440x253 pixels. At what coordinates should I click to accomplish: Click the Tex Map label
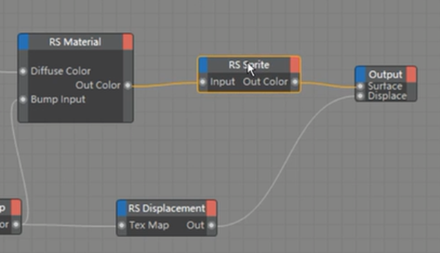coord(149,225)
